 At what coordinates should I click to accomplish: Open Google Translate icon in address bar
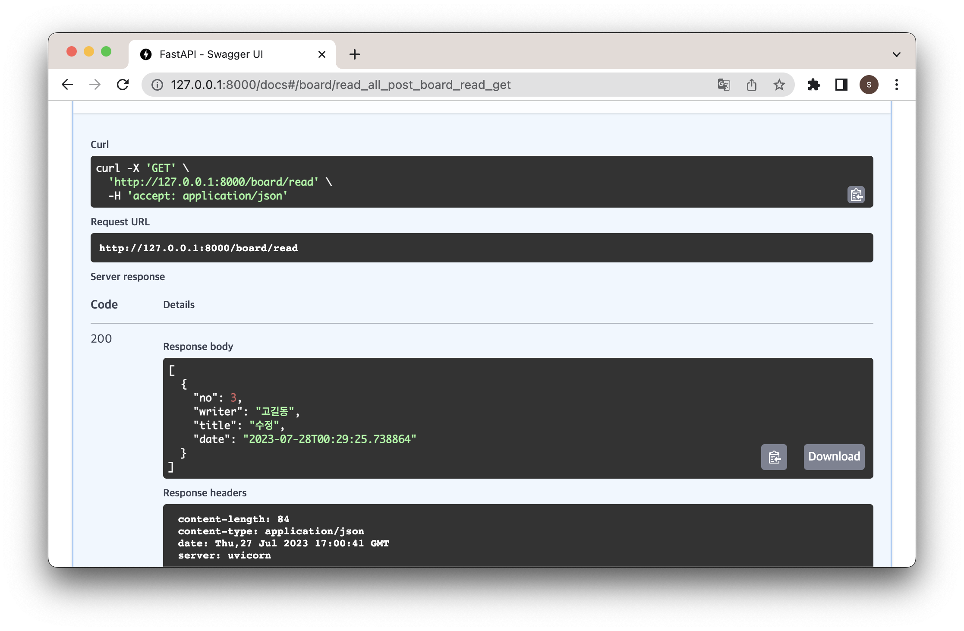[x=724, y=85]
